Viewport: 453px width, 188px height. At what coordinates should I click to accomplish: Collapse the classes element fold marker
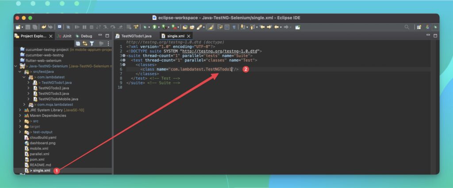124,64
